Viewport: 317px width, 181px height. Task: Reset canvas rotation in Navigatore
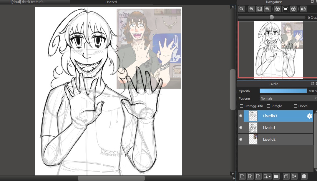pos(286,9)
